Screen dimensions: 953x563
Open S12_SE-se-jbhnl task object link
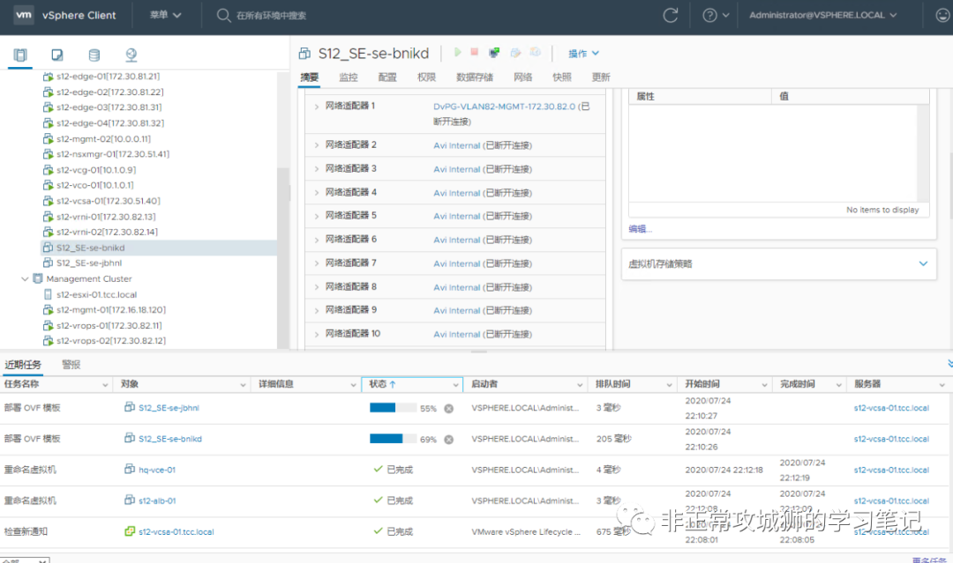click(x=169, y=408)
